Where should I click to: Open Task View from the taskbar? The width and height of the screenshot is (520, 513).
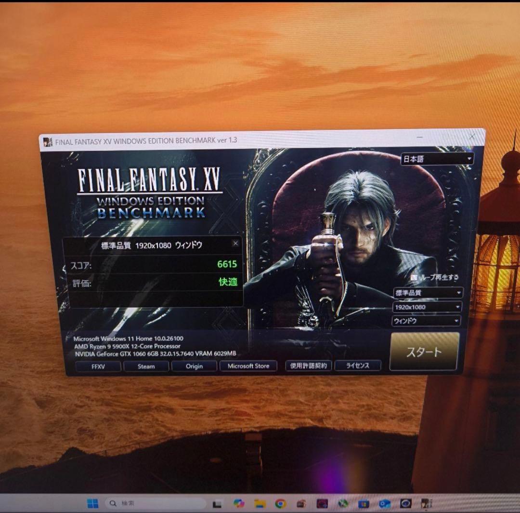[x=217, y=504]
